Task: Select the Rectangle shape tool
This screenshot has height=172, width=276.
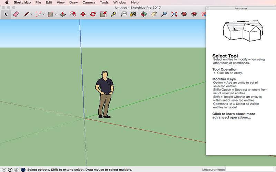Action: [50, 14]
